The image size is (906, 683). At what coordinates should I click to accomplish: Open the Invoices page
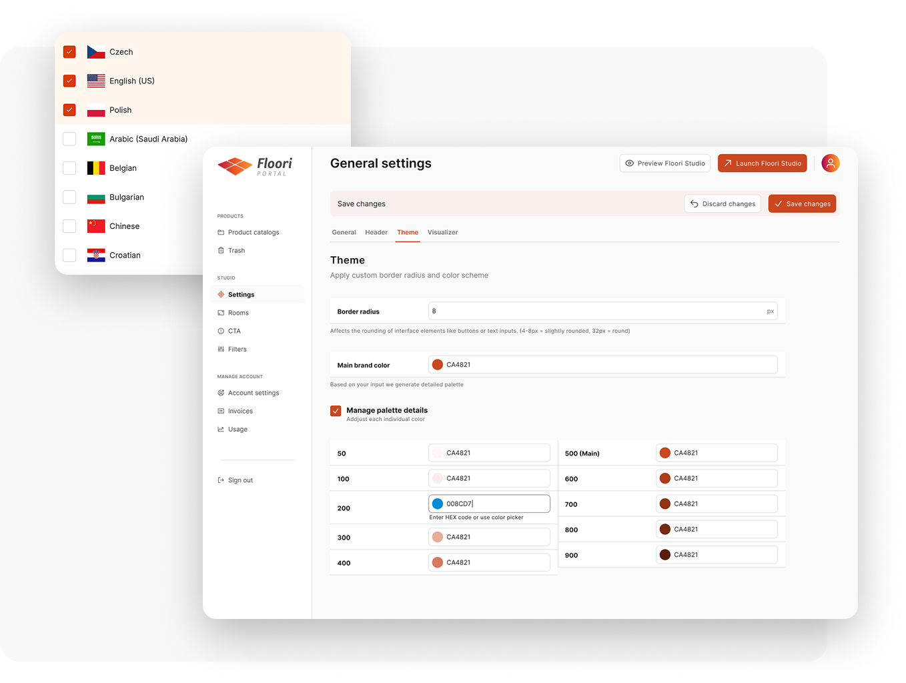pos(240,412)
